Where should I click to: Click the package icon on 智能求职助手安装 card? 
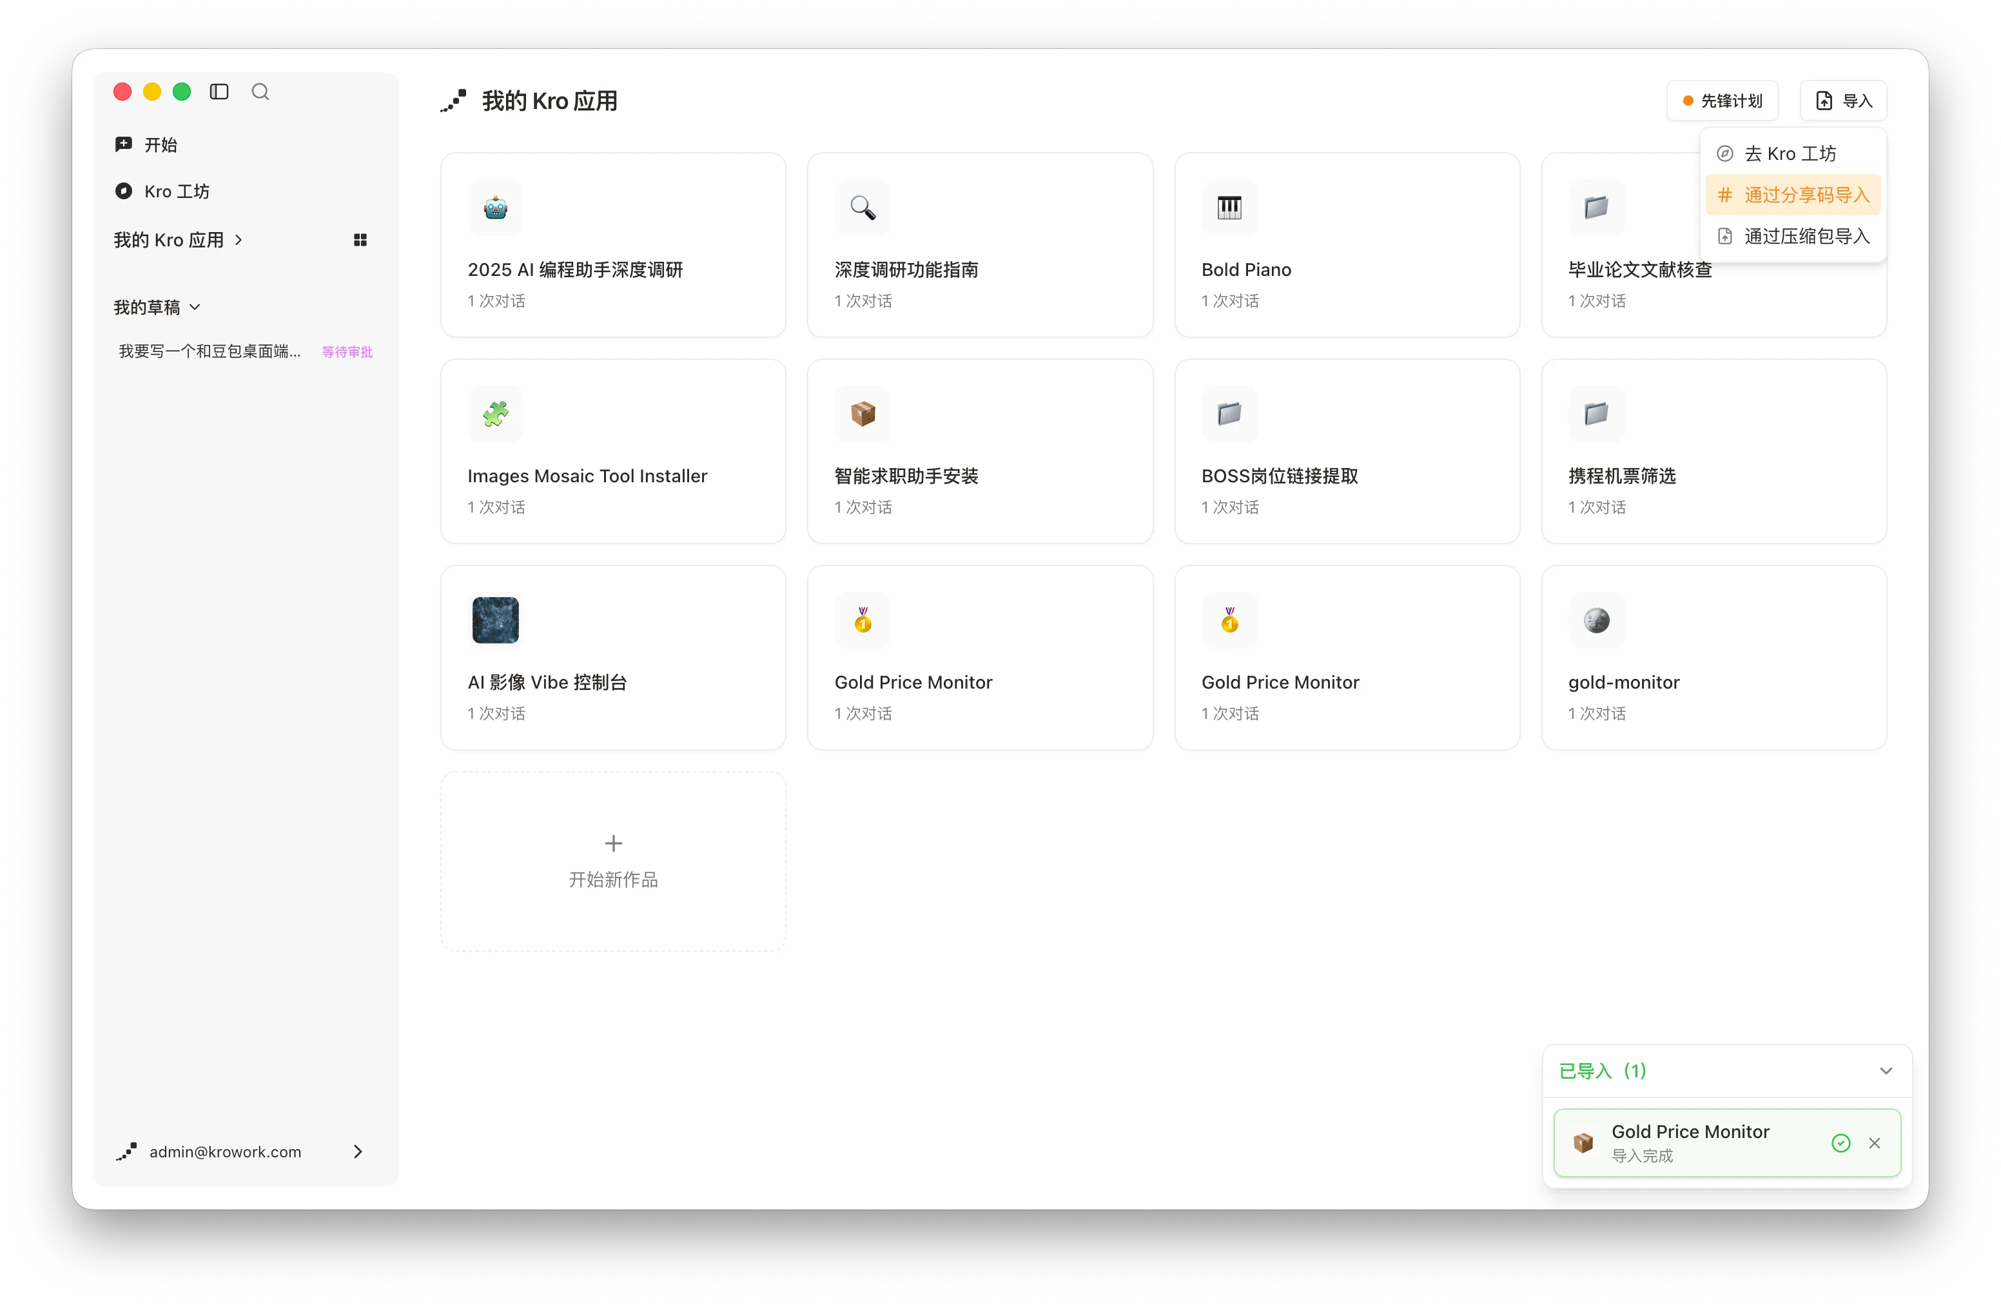tap(863, 414)
